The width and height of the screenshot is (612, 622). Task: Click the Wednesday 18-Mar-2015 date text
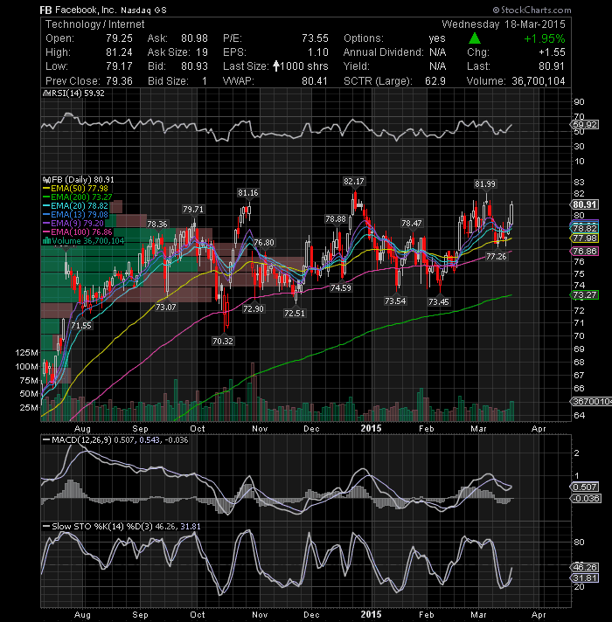pyautogui.click(x=504, y=24)
